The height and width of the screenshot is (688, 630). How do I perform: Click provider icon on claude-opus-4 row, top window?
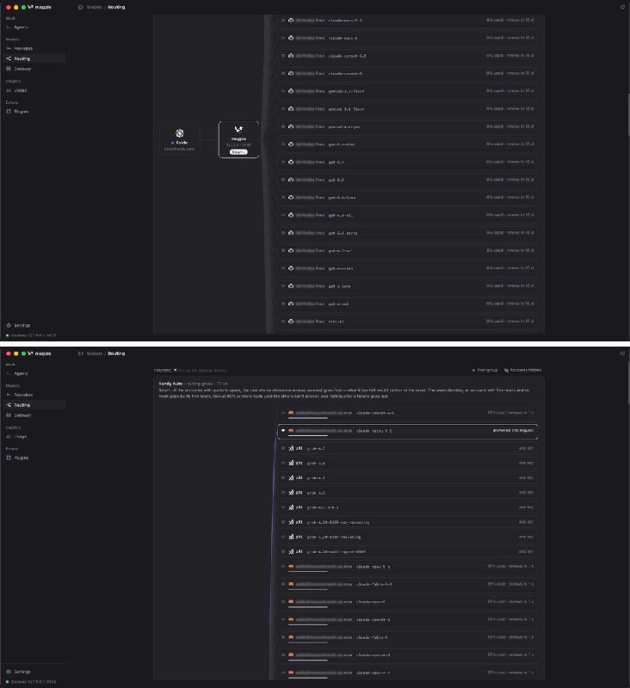[x=291, y=38]
